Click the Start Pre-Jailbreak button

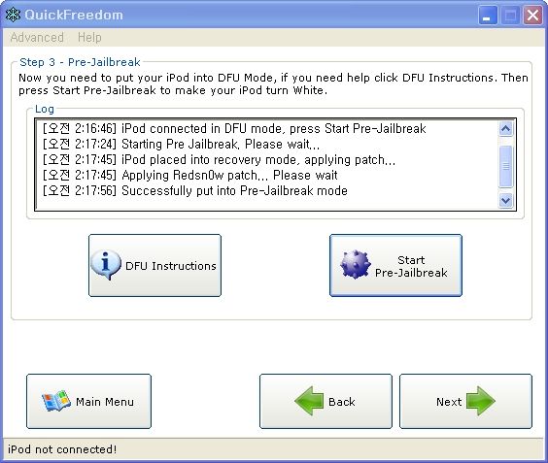pyautogui.click(x=395, y=265)
